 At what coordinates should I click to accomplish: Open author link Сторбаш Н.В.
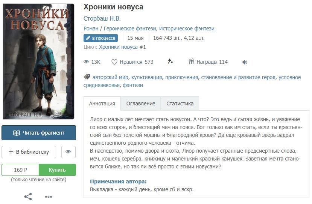tap(102, 18)
